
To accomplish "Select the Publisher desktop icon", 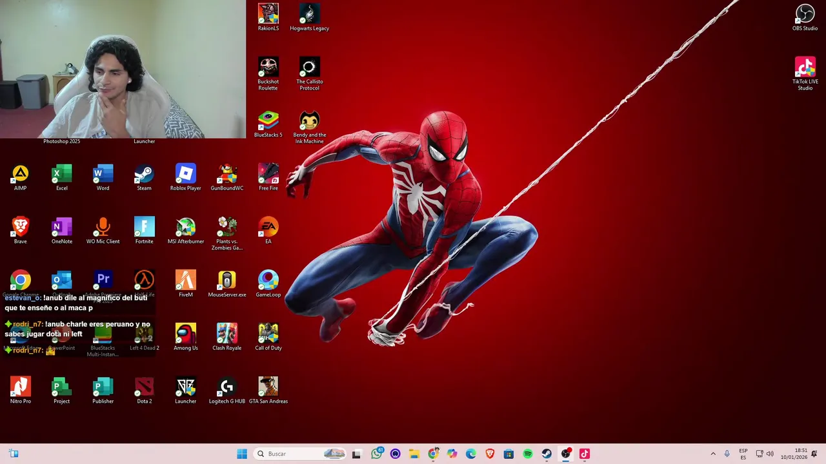I will coord(103,391).
